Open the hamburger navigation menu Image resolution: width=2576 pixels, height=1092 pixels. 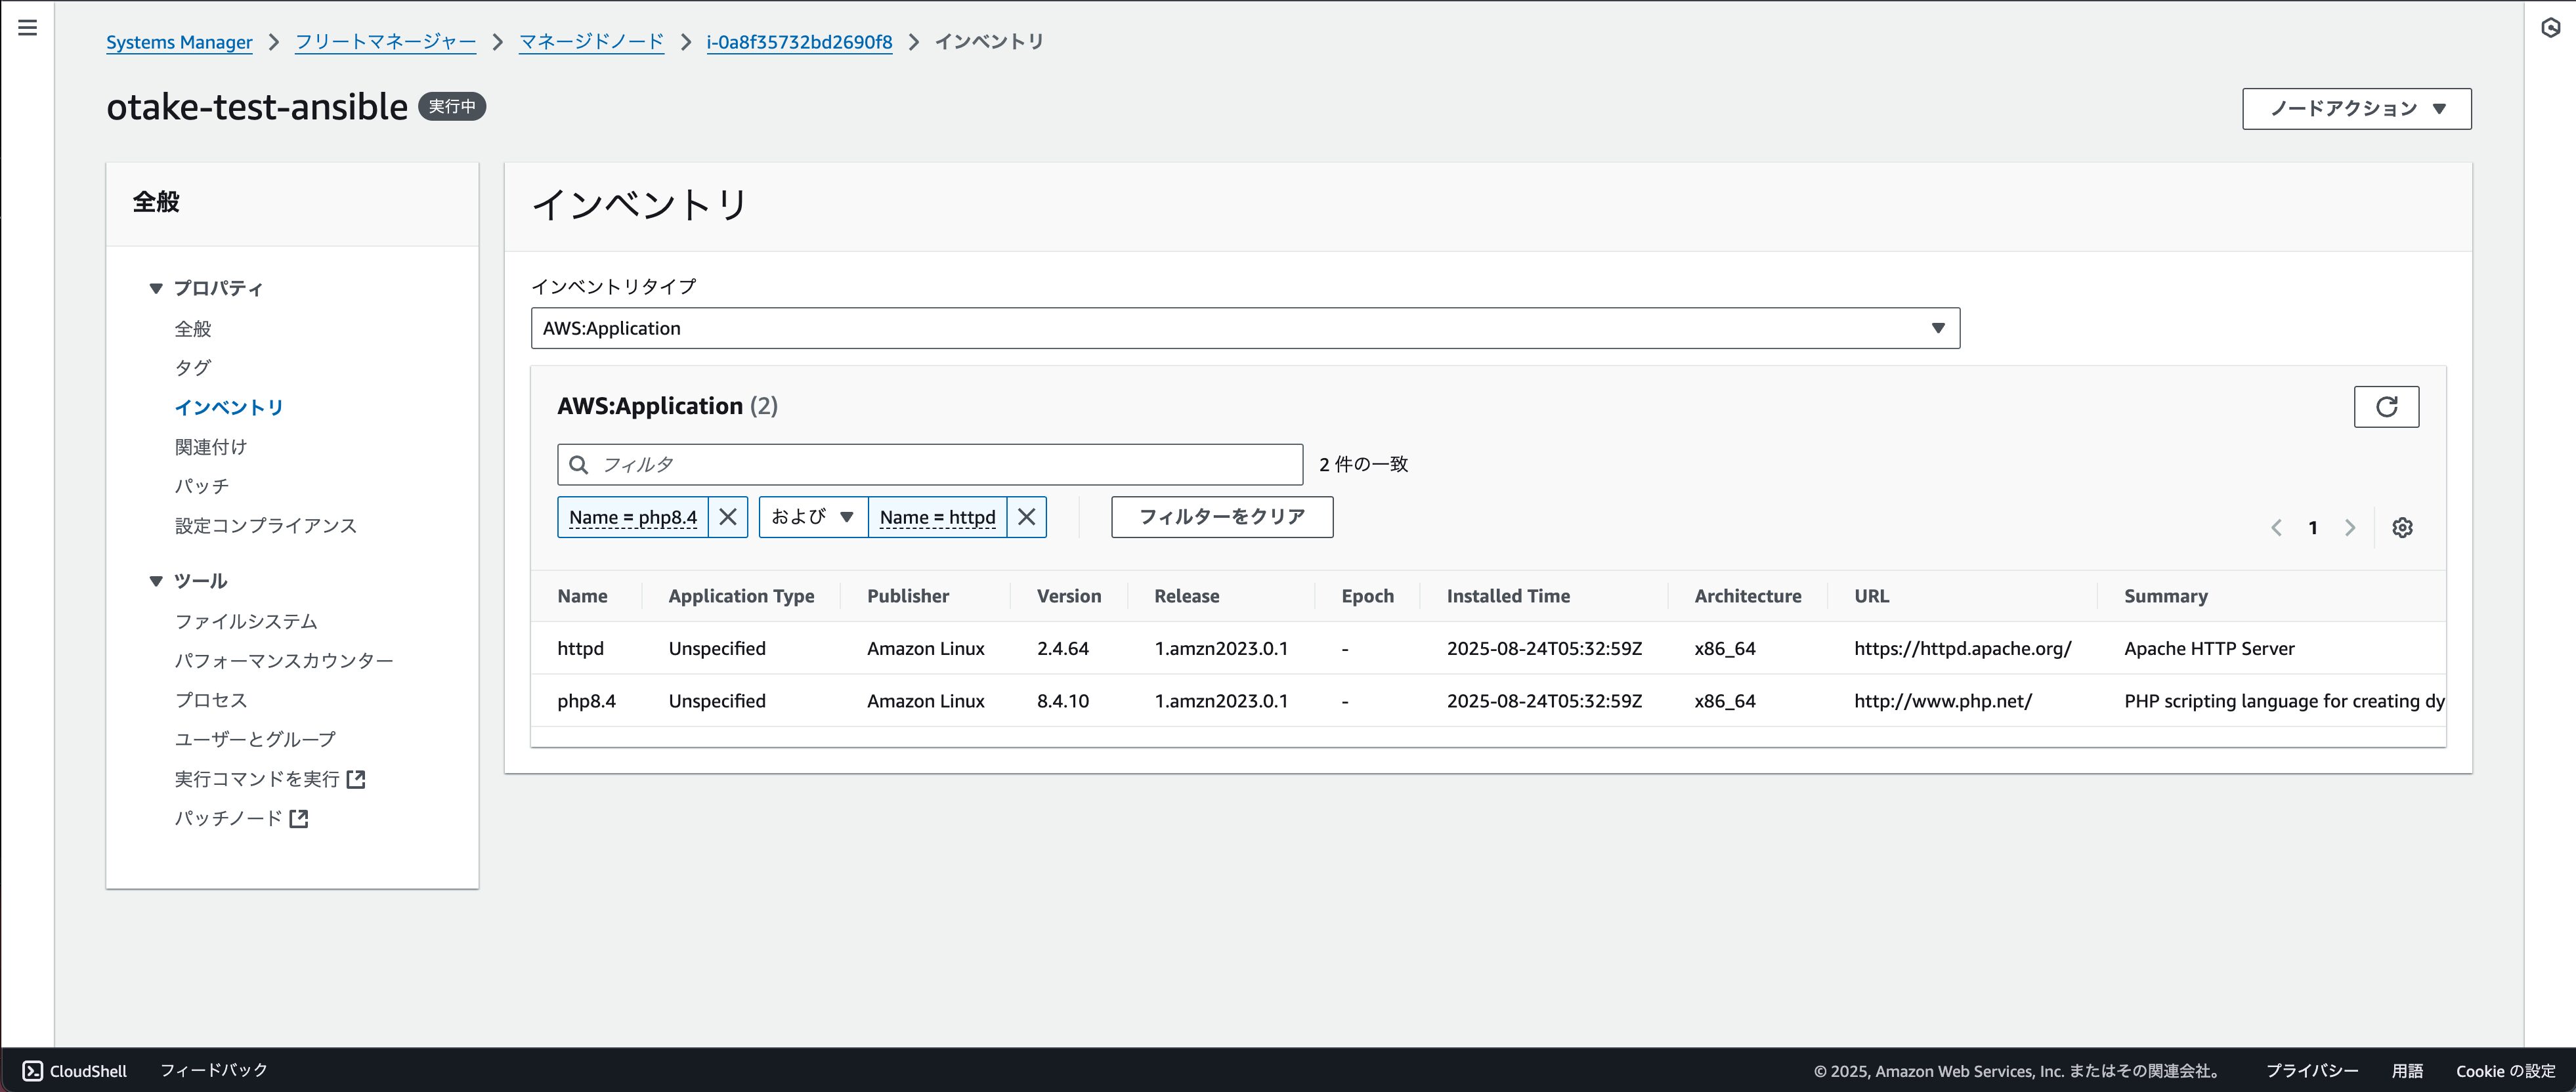tap(28, 28)
